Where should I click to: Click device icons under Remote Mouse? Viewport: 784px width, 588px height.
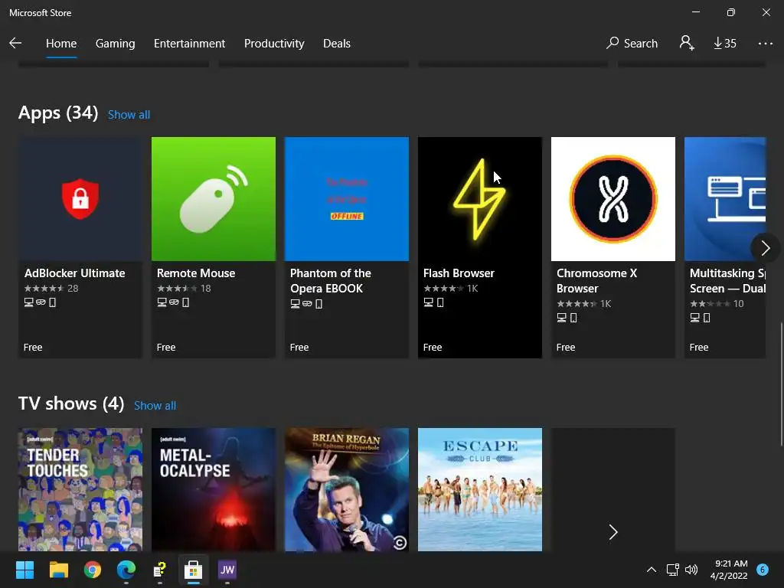coord(173,302)
